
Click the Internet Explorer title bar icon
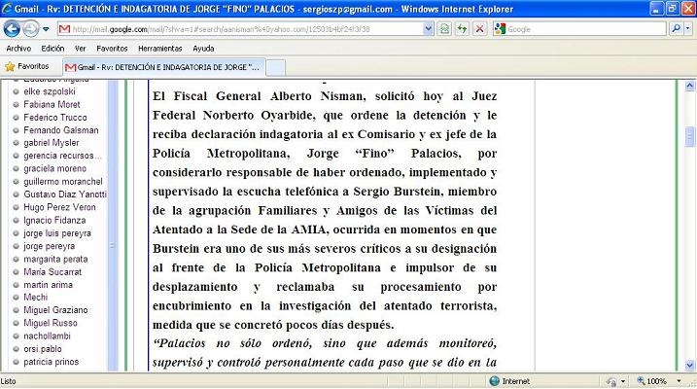(x=7, y=9)
